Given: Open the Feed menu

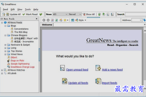Looking at the screenshot, I should [x=5, y=9].
